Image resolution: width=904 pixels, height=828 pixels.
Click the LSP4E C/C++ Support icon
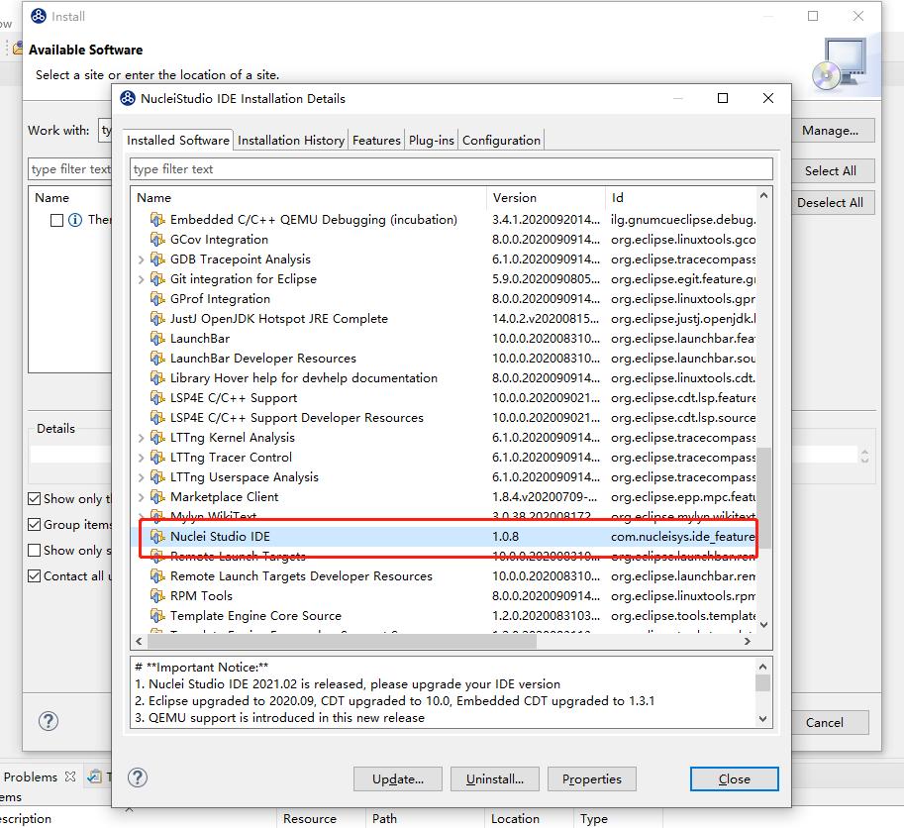click(157, 398)
